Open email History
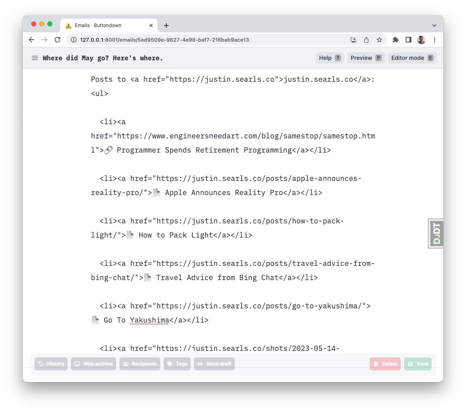 pos(51,364)
